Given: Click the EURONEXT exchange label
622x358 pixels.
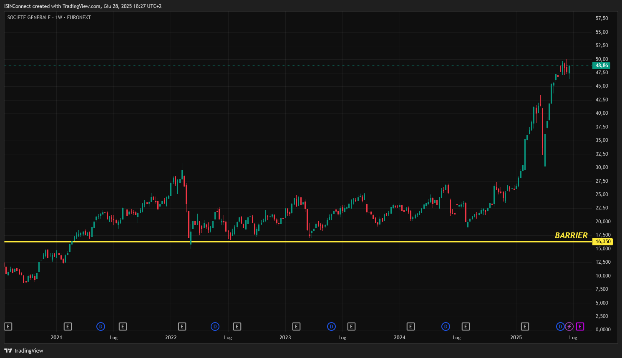Looking at the screenshot, I should 79,18.
